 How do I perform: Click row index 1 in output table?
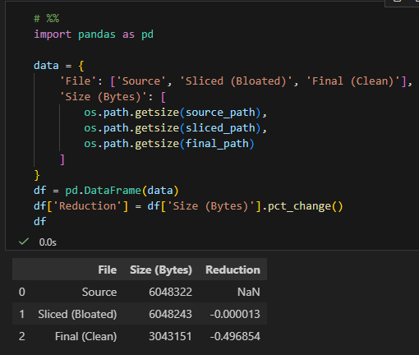[22, 314]
